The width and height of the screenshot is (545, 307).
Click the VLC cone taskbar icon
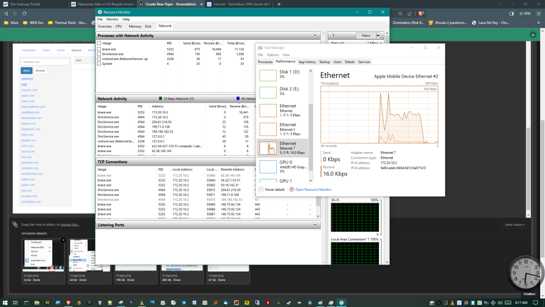click(142, 302)
